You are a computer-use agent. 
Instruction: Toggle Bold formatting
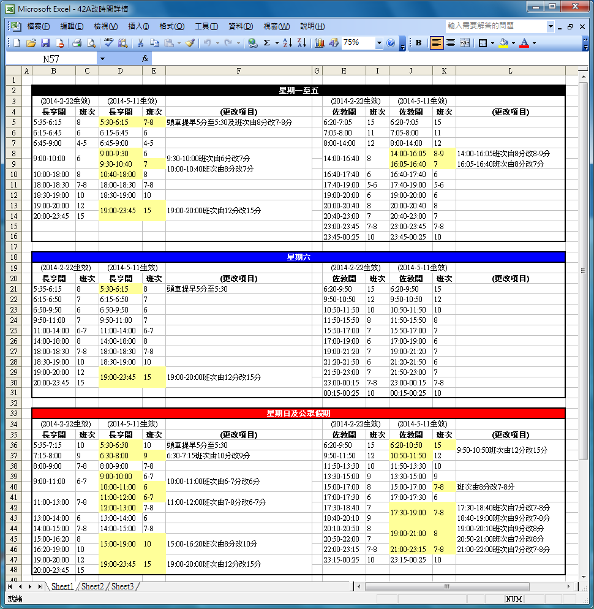pyautogui.click(x=419, y=43)
